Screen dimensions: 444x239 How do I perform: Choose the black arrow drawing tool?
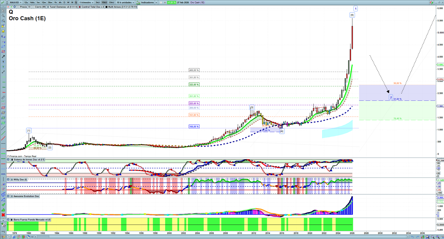pyautogui.click(x=3, y=57)
